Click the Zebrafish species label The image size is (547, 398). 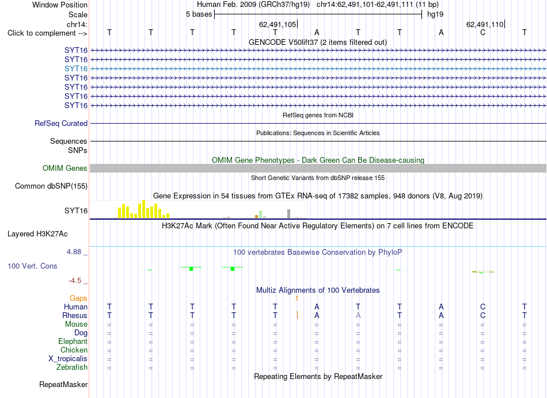click(72, 368)
